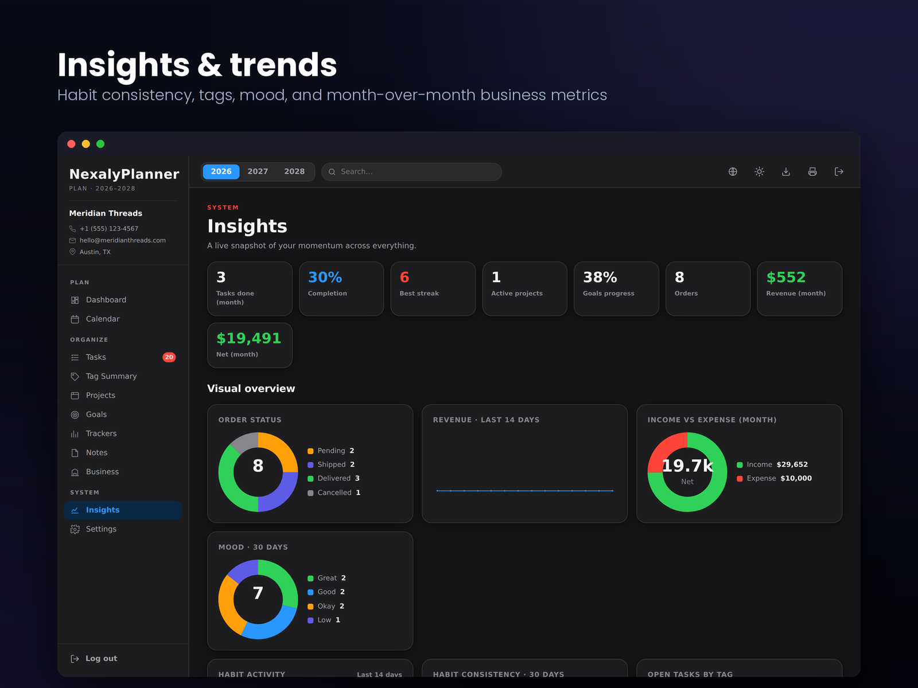The height and width of the screenshot is (688, 918).
Task: Click the Austin, TX location text
Action: pos(95,252)
